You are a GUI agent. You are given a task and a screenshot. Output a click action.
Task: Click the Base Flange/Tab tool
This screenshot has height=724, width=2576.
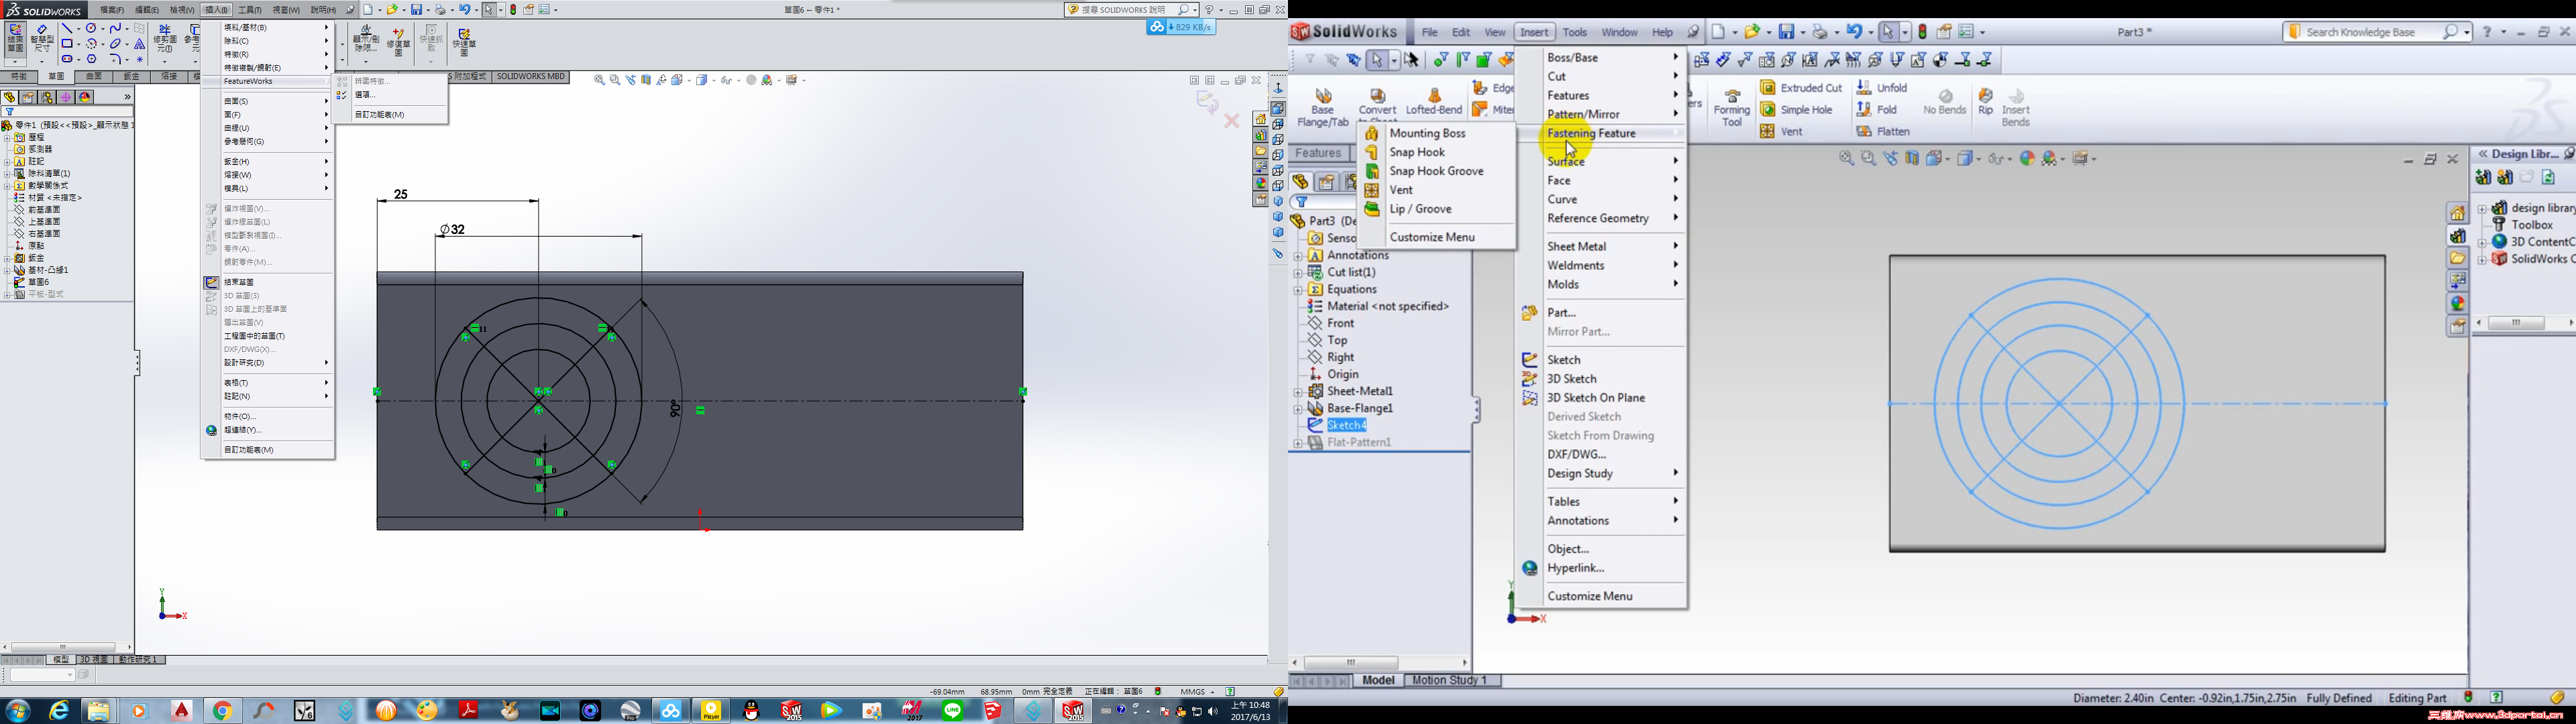pyautogui.click(x=1323, y=108)
